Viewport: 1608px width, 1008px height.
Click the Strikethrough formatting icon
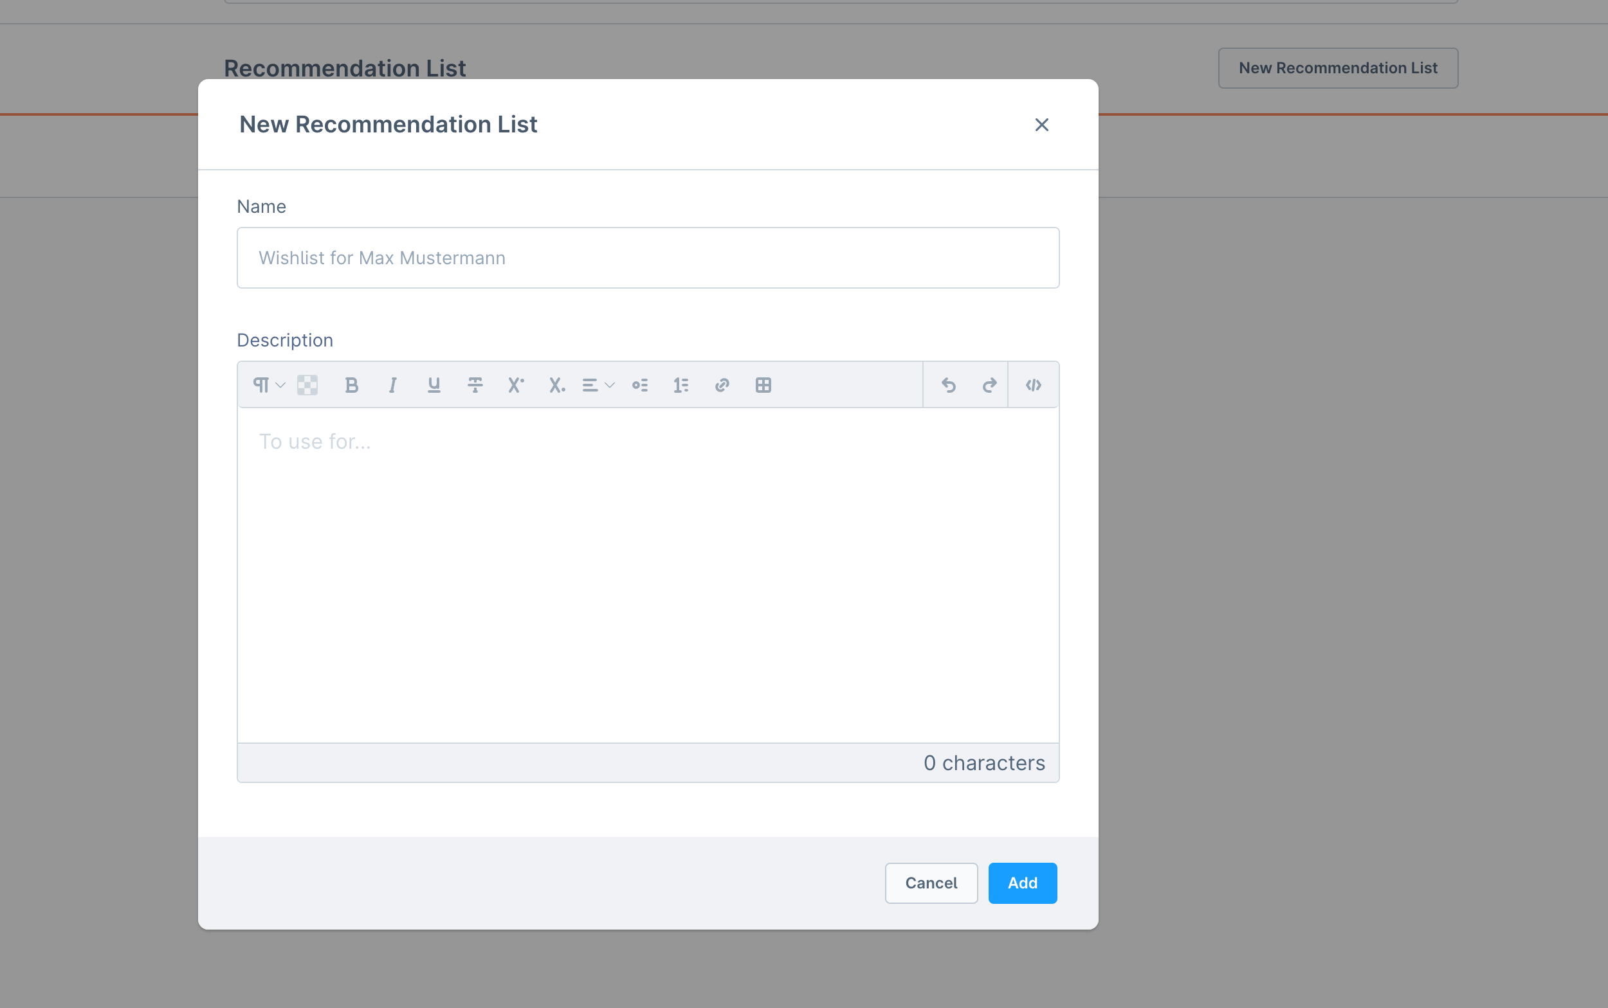pos(474,384)
